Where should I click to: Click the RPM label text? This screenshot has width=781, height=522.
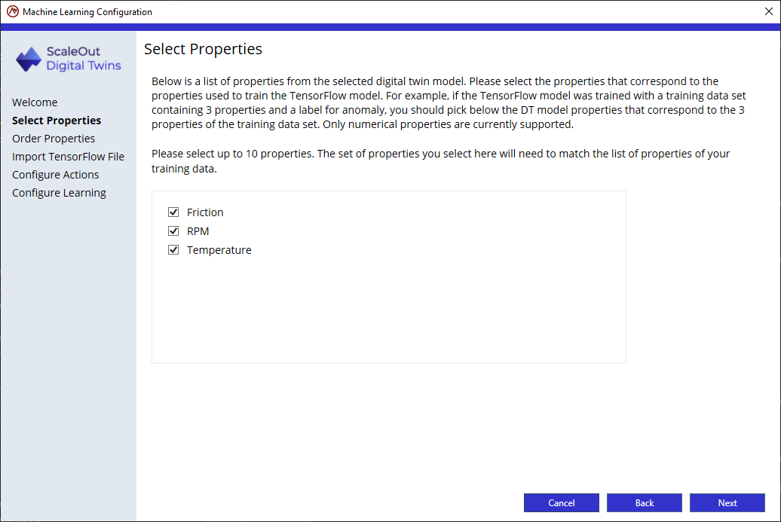[198, 231]
